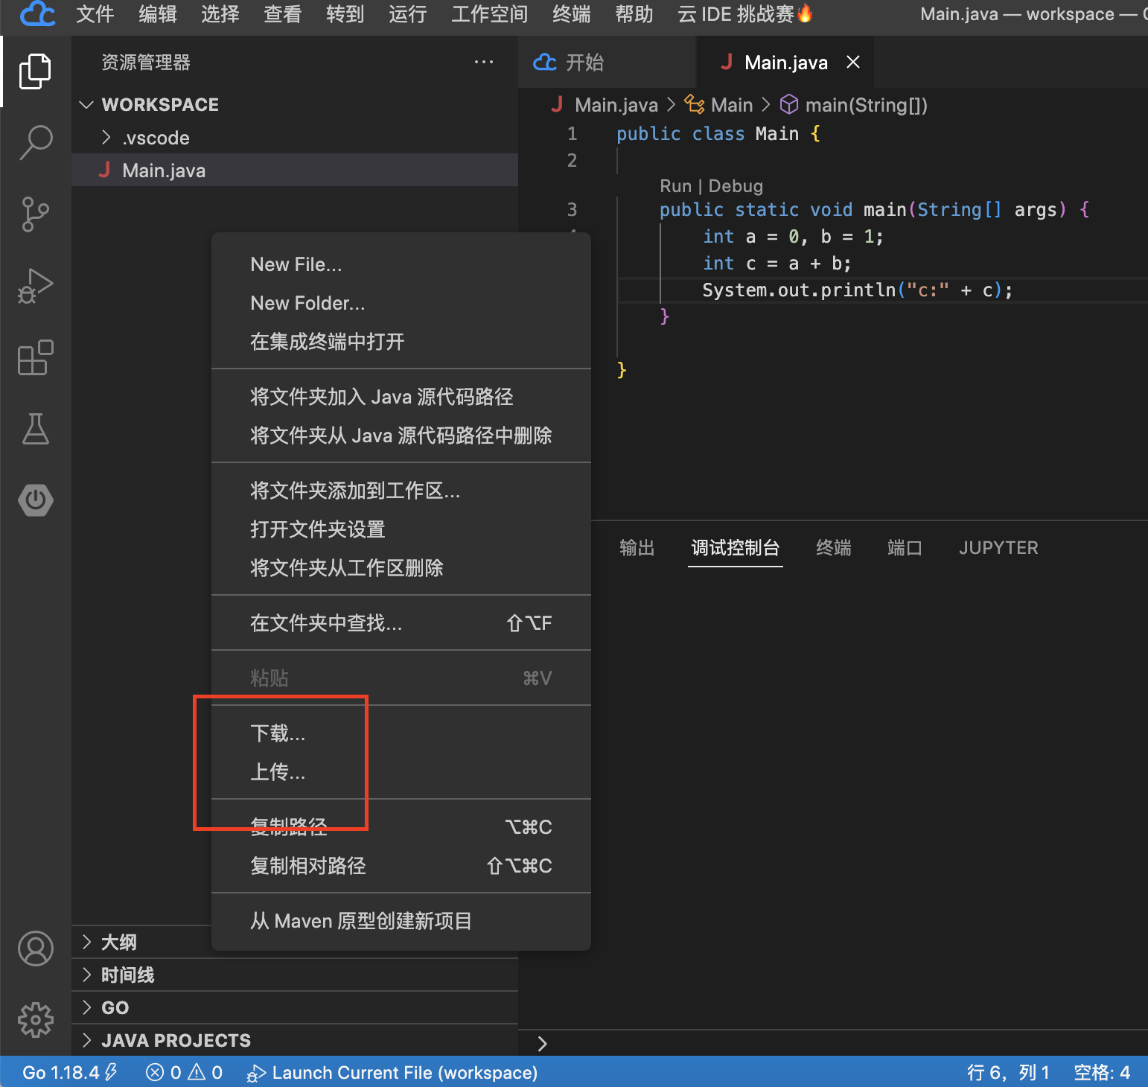The width and height of the screenshot is (1148, 1087).
Task: Choose 将文件夹从工作区删除
Action: (x=401, y=568)
